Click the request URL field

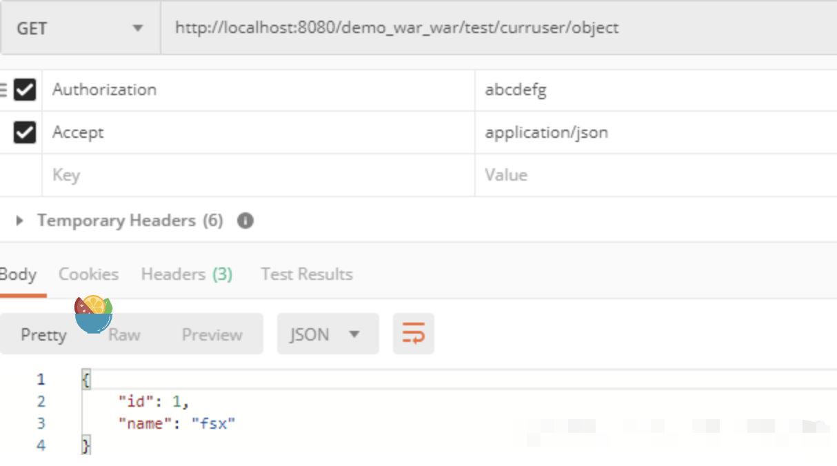pos(499,28)
